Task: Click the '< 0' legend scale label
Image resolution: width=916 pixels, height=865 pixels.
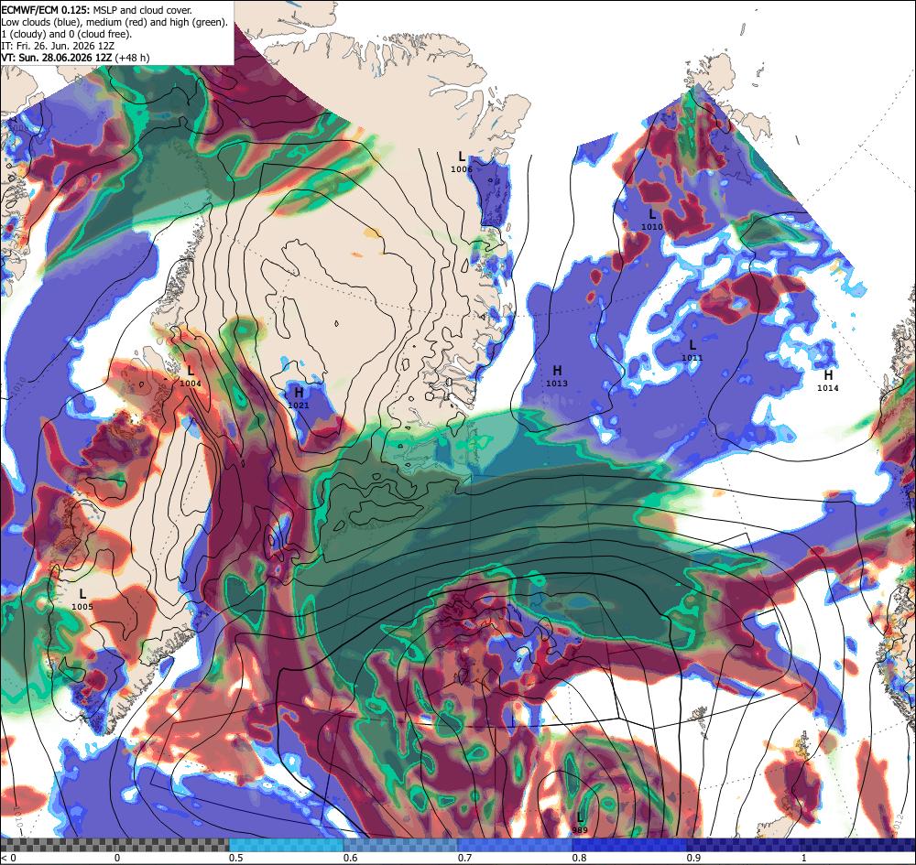Action: [5, 858]
